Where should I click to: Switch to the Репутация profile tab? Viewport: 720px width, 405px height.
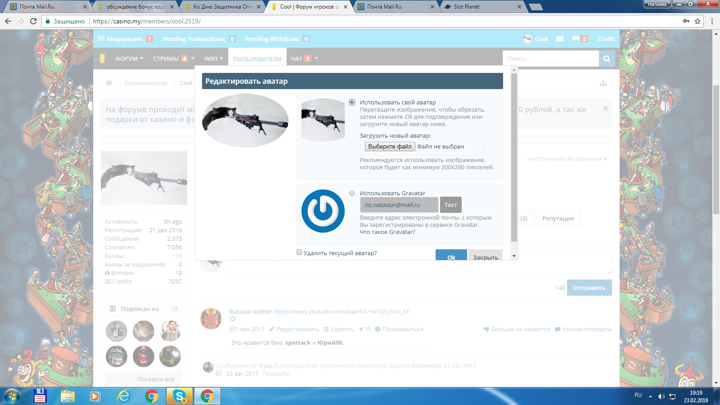(558, 218)
